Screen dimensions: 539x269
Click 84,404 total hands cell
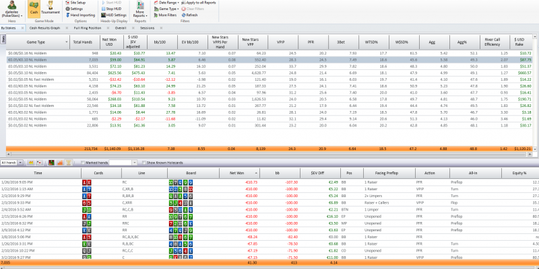click(91, 73)
